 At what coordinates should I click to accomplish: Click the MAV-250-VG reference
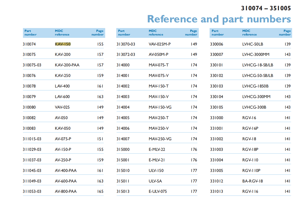[x=160, y=139]
